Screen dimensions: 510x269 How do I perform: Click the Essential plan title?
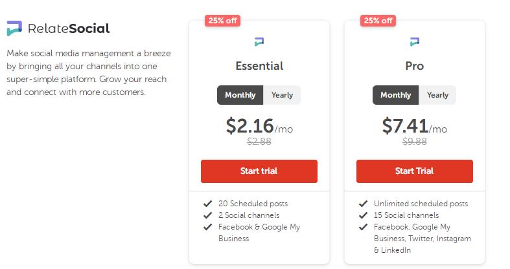pyautogui.click(x=259, y=66)
